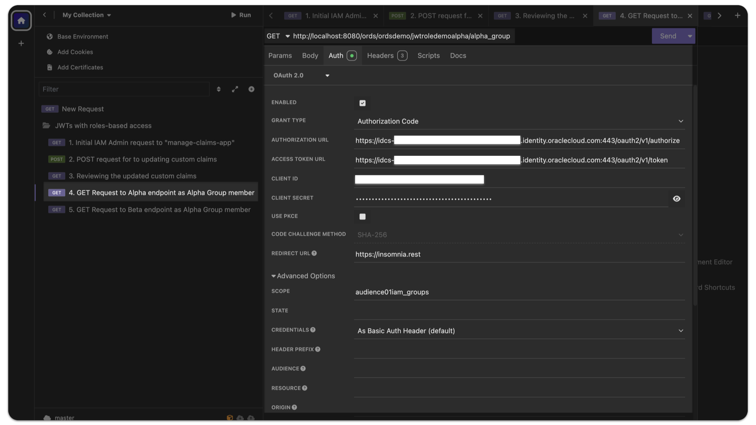Click the Send button
Image resolution: width=756 pixels, height=425 pixels.
coord(669,36)
